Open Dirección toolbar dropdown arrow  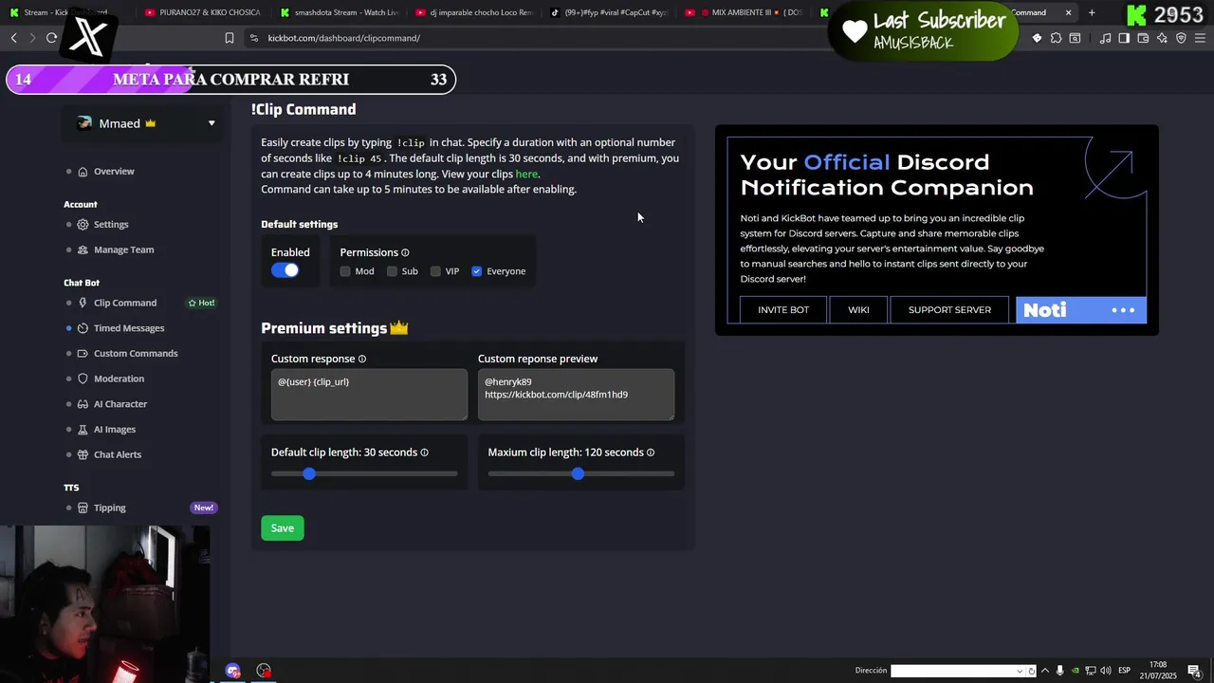pyautogui.click(x=1021, y=671)
